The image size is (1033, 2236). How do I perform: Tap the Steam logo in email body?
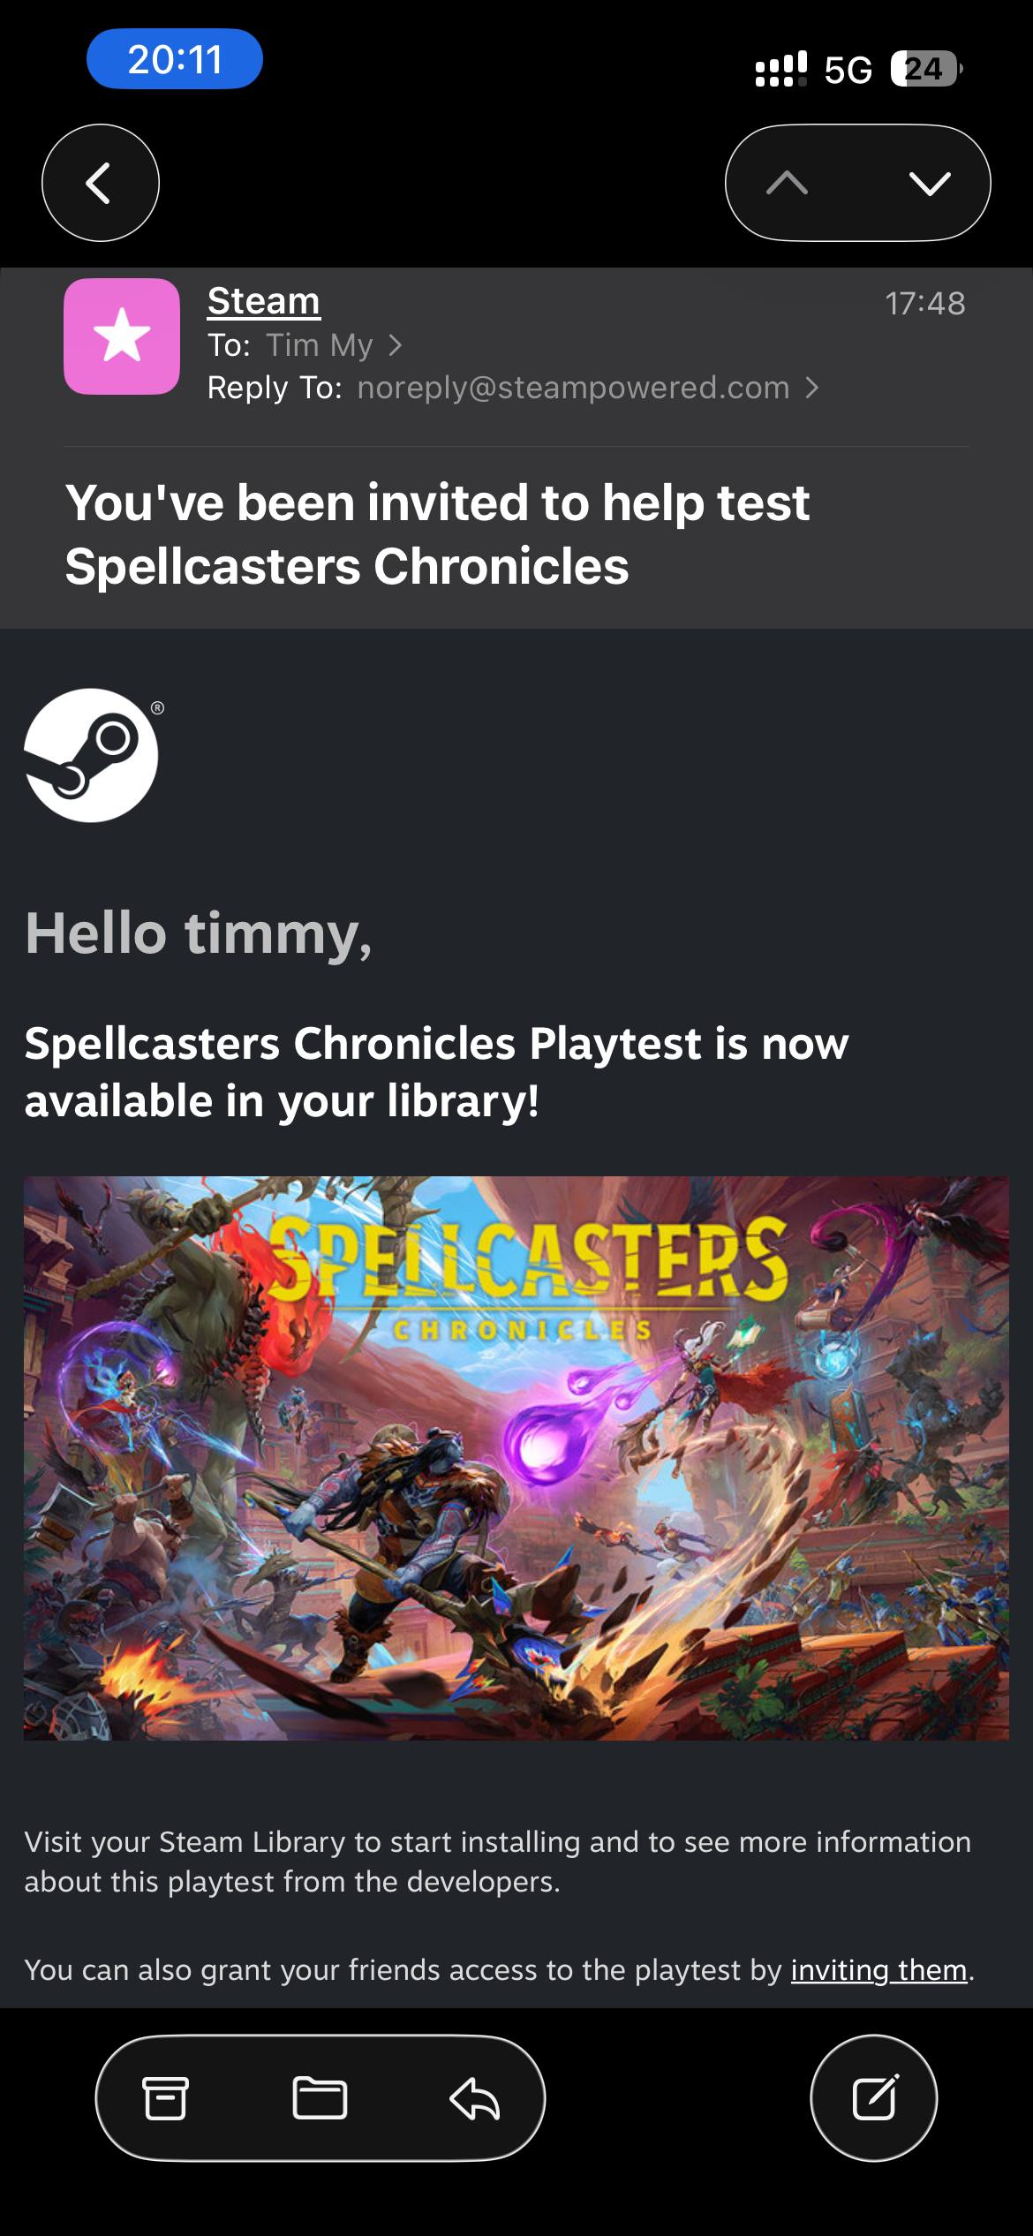coord(93,755)
